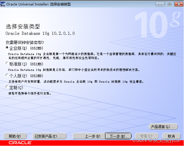Go back with the 上一步(B) button
The image size is (184, 146).
89,136
